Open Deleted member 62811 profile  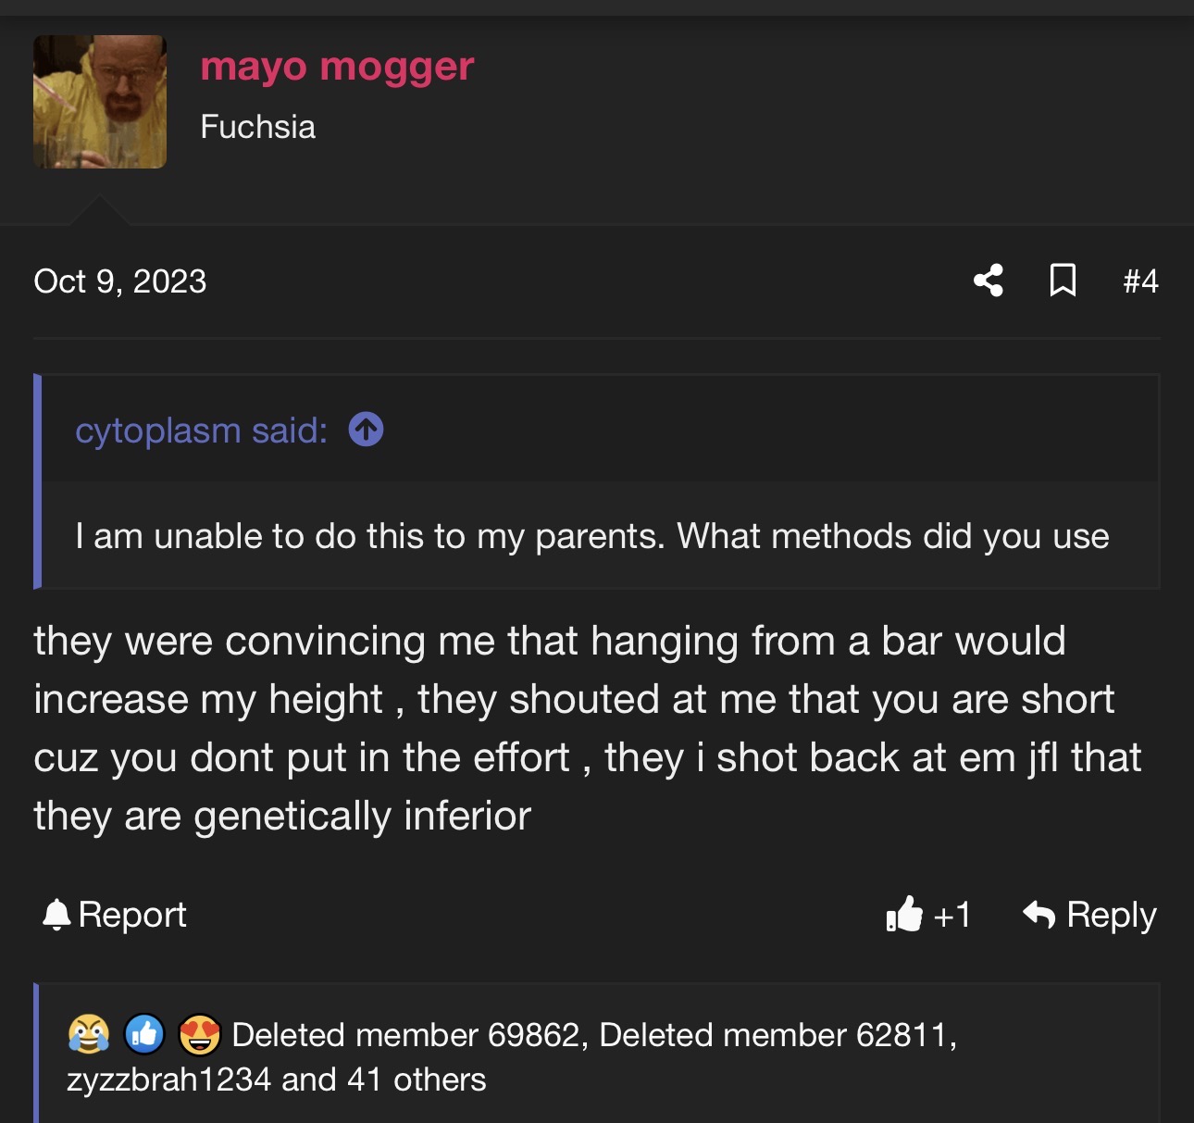pyautogui.click(x=774, y=1035)
